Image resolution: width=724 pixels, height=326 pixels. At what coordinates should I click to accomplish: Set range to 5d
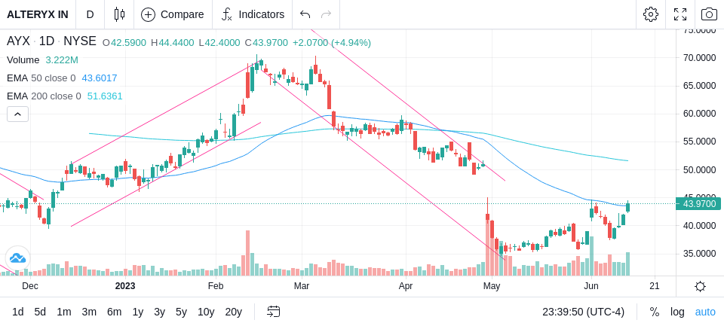point(40,312)
